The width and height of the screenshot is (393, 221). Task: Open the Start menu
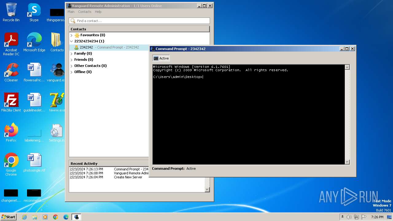[8, 217]
